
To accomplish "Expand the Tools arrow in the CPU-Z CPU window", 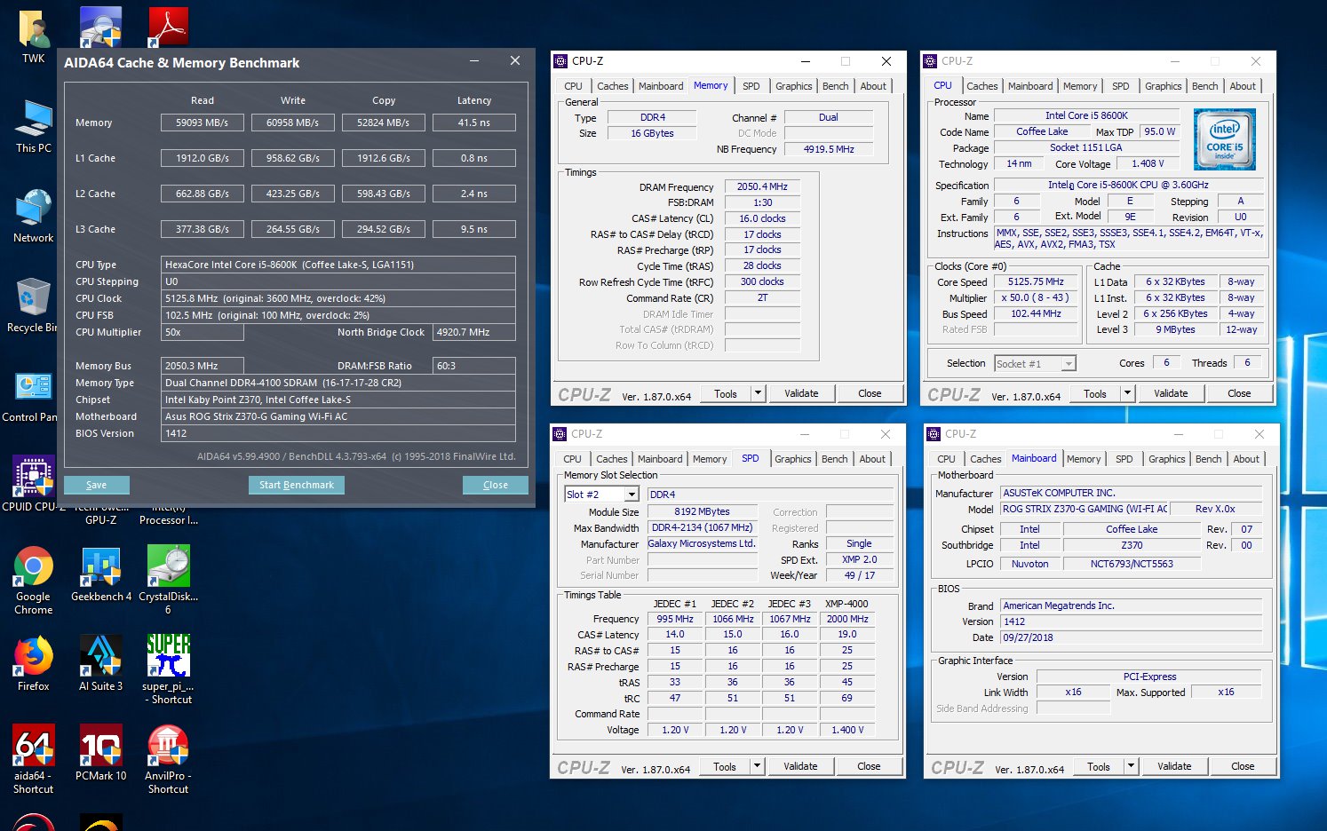I will 1127,393.
